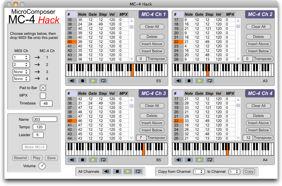Rewind MC-4 Ch 2 playback

click(x=179, y=81)
